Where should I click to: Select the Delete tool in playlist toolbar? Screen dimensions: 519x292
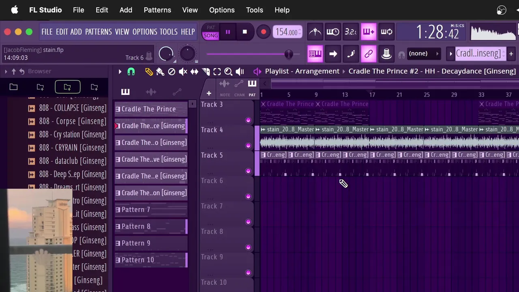[x=172, y=72]
